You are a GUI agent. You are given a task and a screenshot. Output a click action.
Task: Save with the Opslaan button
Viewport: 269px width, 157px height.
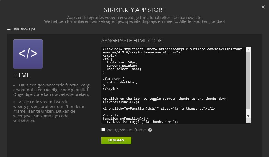(116, 140)
